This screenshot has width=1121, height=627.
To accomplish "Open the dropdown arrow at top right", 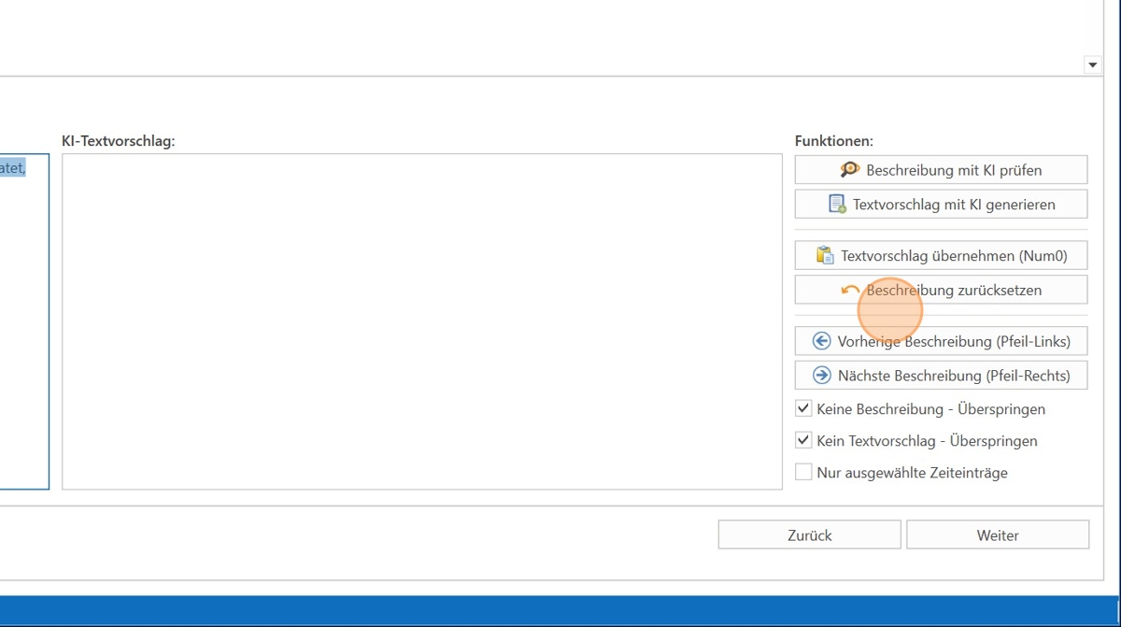I will click(x=1092, y=64).
